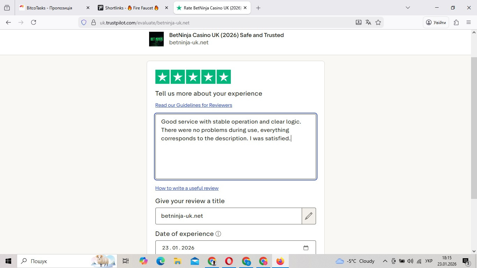Open the Mail app on the taskbar
This screenshot has height=268, width=477.
(195, 261)
